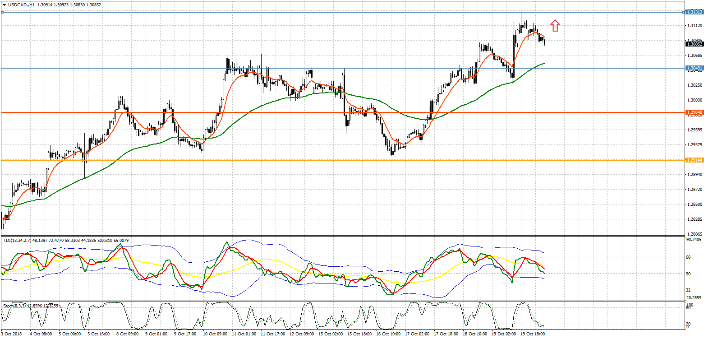Click the 68 level on TDI scale
Screen dimensions: 704x339
point(689,257)
